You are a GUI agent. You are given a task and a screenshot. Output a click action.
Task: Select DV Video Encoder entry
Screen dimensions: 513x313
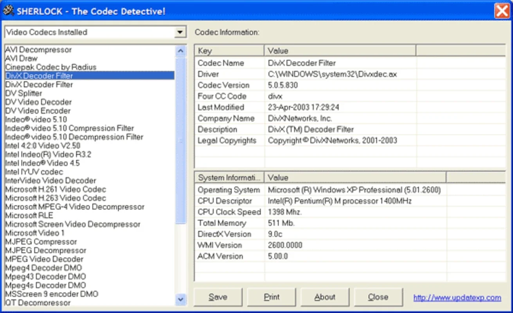pos(90,111)
